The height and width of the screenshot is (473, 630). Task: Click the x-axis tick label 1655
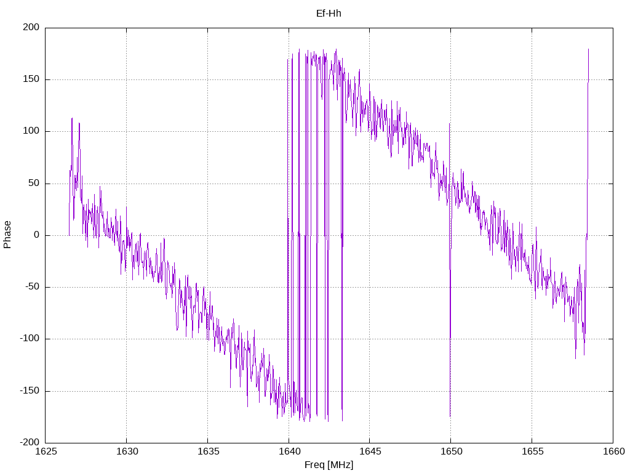coord(532,451)
